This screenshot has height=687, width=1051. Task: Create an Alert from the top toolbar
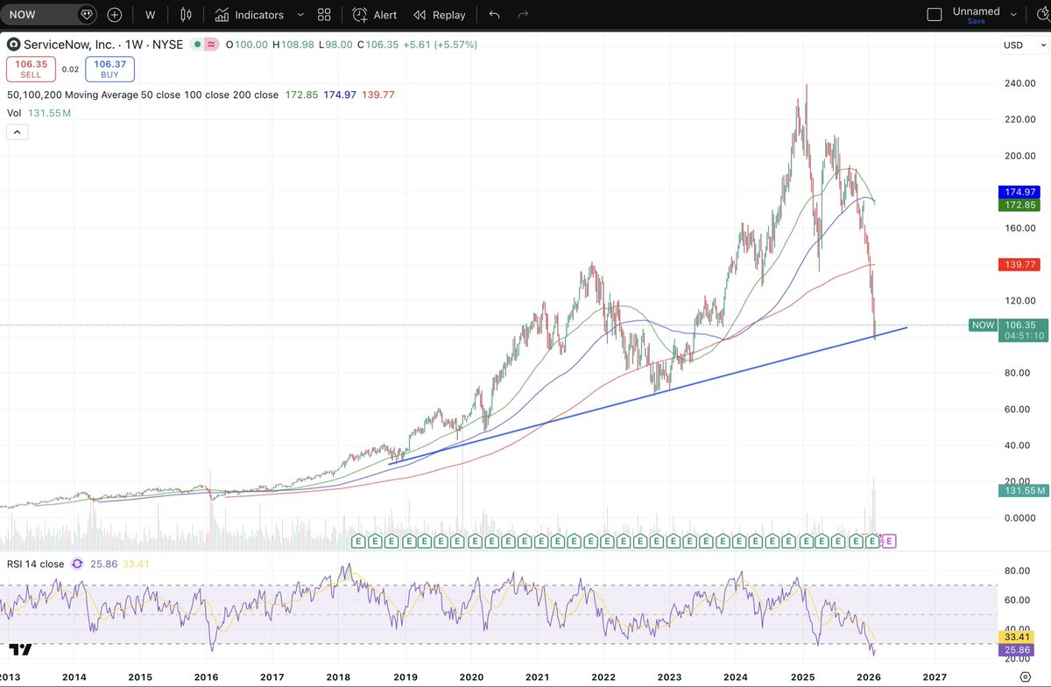pos(374,15)
